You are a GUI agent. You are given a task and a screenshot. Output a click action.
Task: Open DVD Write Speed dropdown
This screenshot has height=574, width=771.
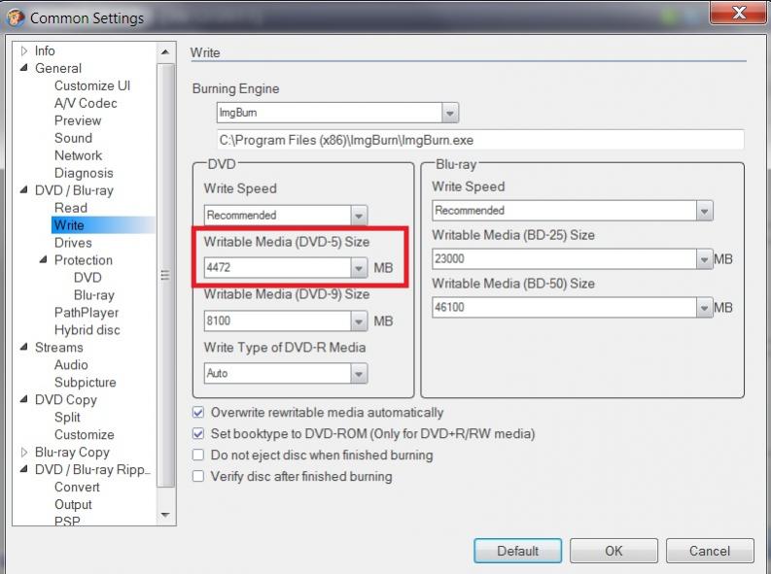point(359,216)
